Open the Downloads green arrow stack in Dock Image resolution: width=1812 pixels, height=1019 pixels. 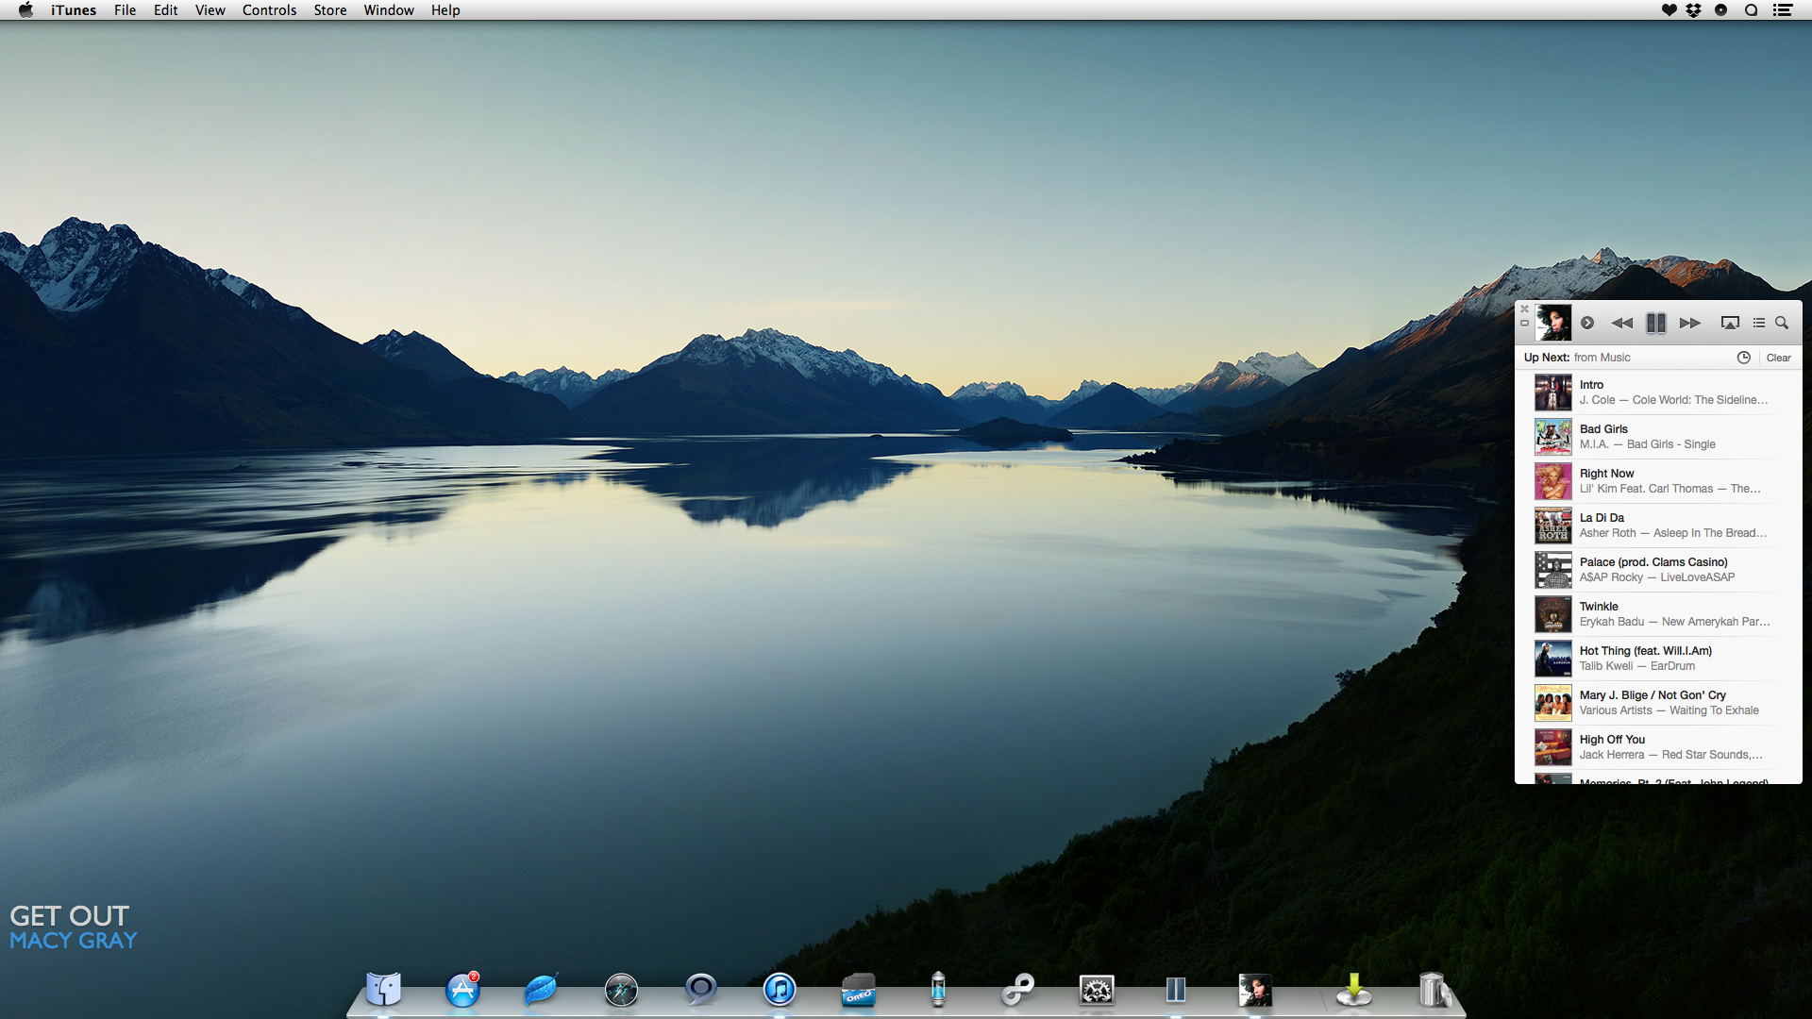point(1353,990)
